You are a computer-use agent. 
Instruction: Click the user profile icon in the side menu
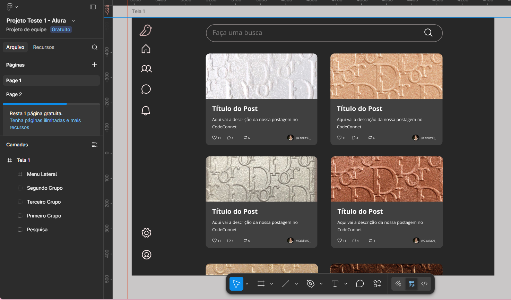[x=147, y=255]
